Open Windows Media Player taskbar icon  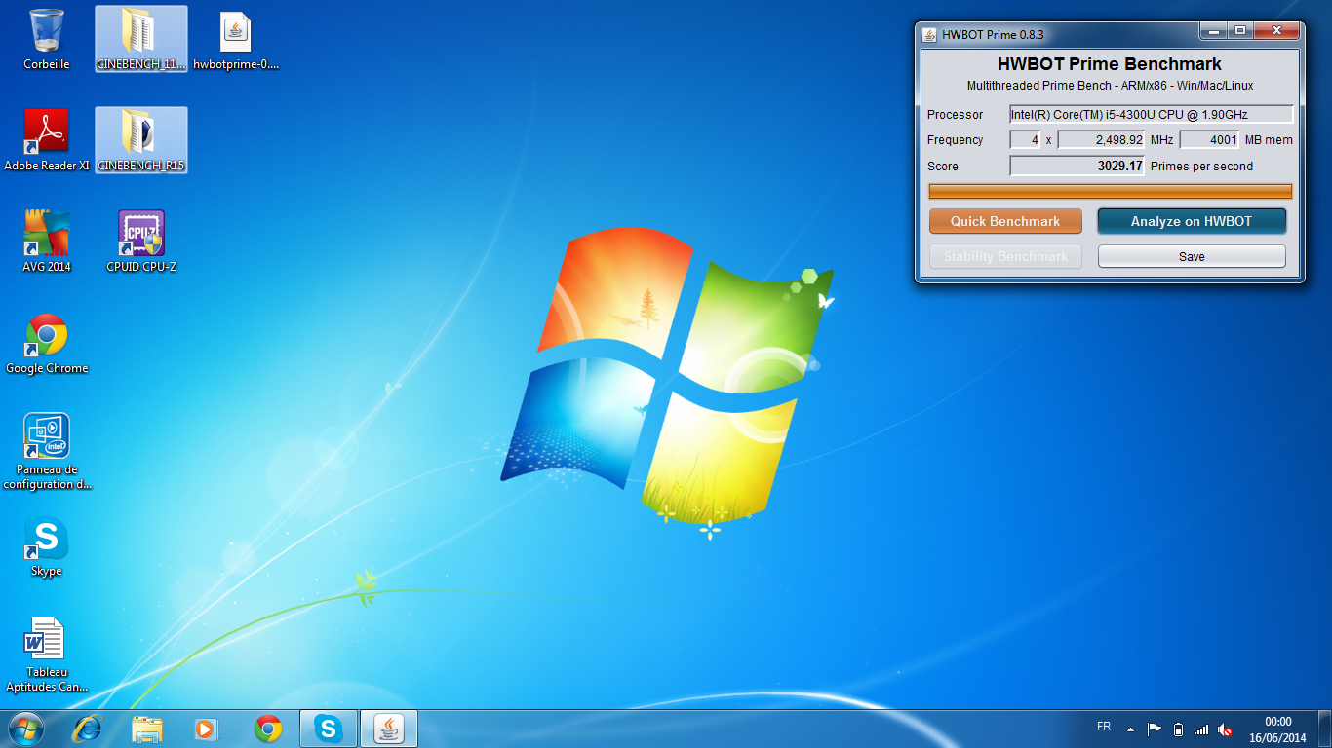click(208, 729)
